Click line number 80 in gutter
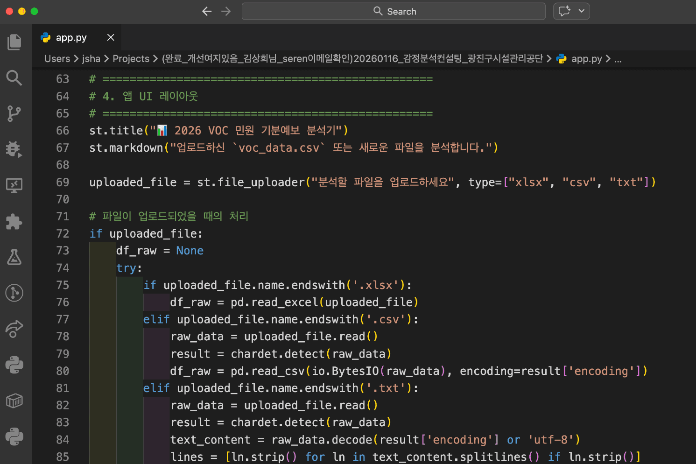This screenshot has height=464, width=696. [63, 371]
